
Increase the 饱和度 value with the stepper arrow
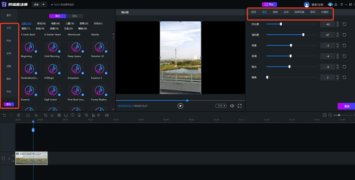click(338, 33)
